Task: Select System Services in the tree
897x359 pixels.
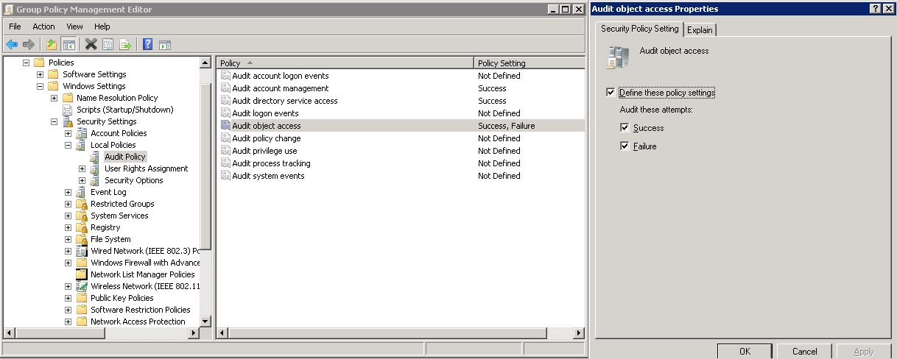Action: tap(119, 216)
